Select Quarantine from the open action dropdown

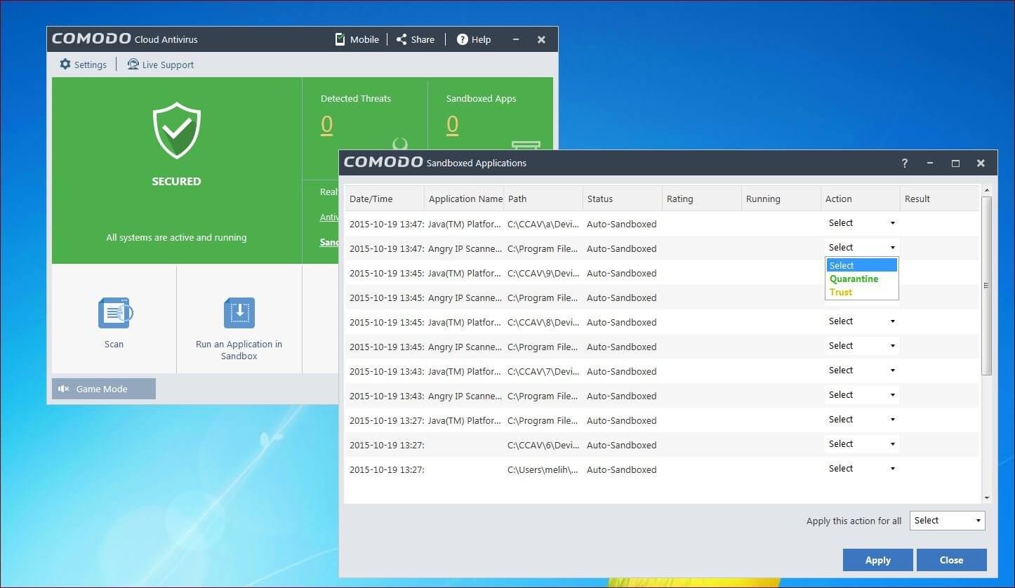click(854, 279)
